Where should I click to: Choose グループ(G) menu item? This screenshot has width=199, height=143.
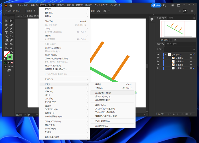tap(64, 21)
